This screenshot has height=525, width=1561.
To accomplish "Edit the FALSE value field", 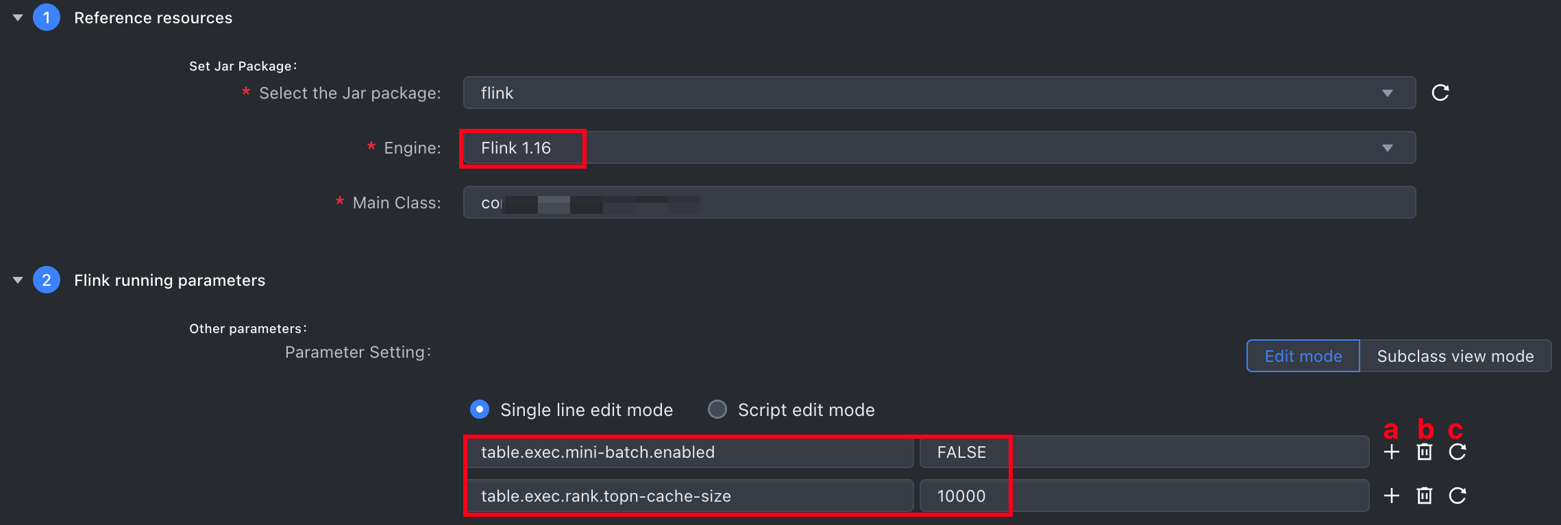I will [1144, 452].
